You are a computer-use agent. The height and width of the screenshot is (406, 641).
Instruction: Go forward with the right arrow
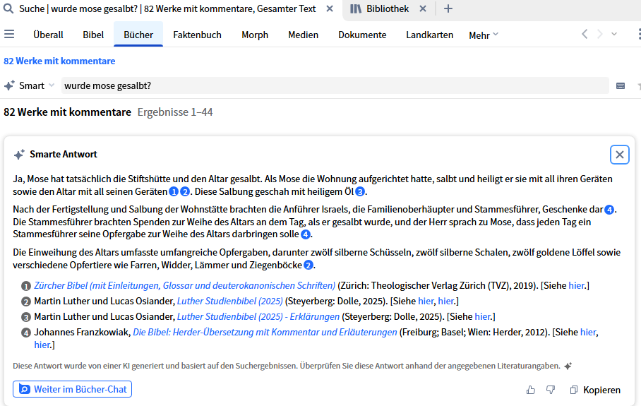click(600, 34)
